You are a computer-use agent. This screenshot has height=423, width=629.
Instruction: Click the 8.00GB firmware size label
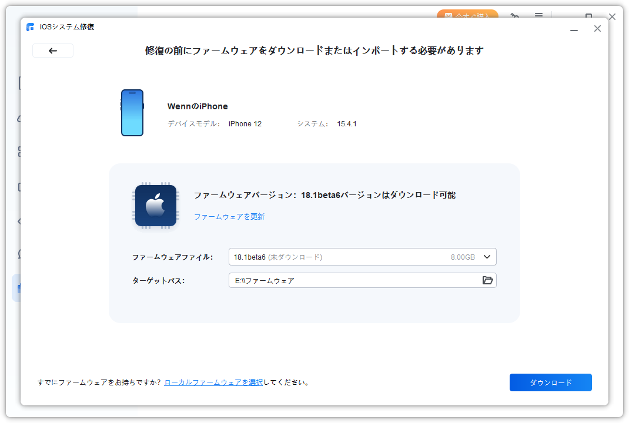tap(463, 257)
